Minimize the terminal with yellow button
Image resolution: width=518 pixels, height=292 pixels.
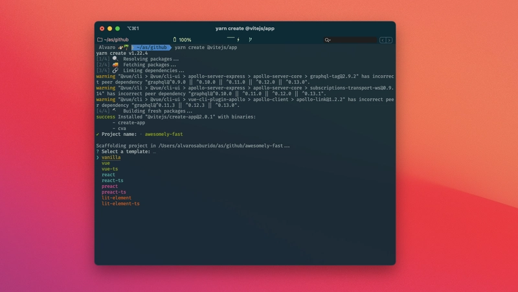click(x=109, y=28)
